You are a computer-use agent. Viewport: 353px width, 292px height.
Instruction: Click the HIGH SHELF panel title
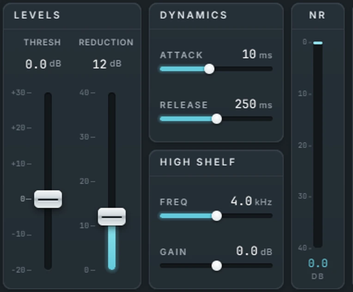click(x=198, y=162)
